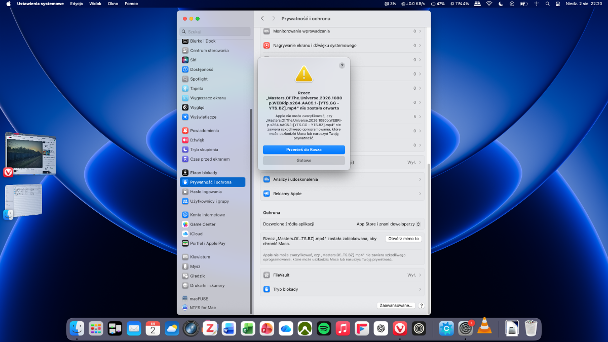Viewport: 608px width, 342px height.
Task: Go to Dostępność settings pane
Action: 212,69
